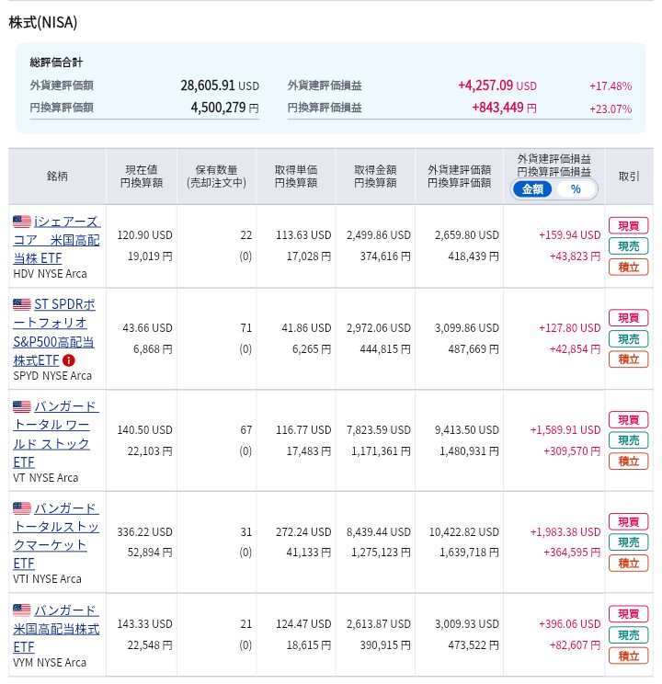Switch profit/loss display to percent (%)
Viewport: 662px width, 684px height.
576,189
